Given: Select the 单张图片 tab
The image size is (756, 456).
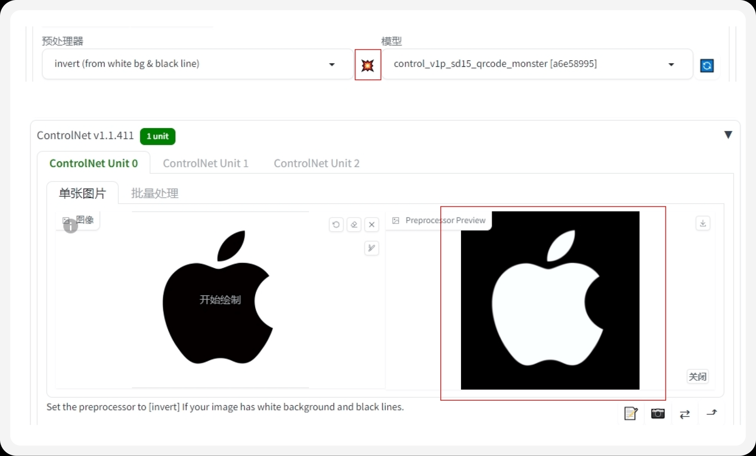Looking at the screenshot, I should (82, 193).
